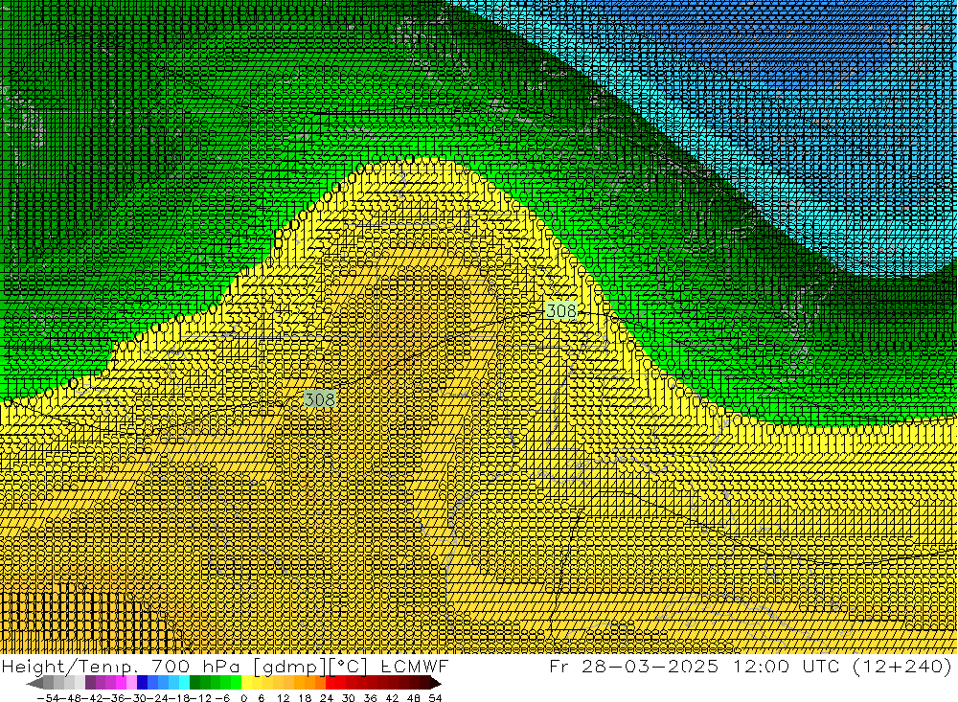Click the legend value '-12'
The height and width of the screenshot is (702, 958).
(199, 698)
